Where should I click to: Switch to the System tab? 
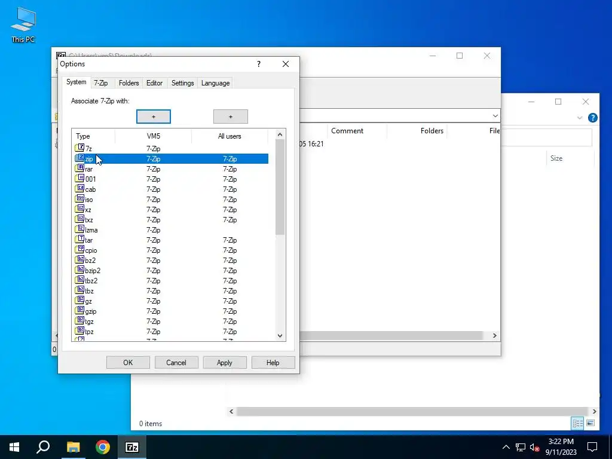click(76, 82)
